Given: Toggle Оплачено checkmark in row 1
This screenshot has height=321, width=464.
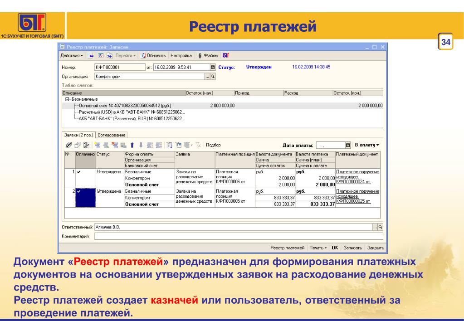Looking at the screenshot, I should coord(79,172).
